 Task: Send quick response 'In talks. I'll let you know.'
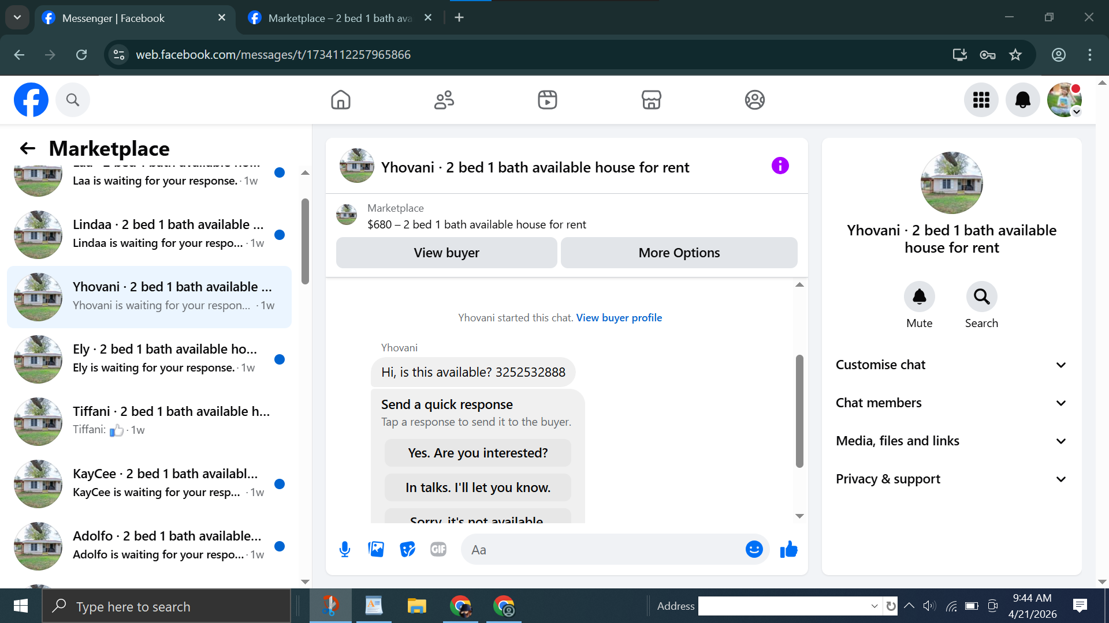coord(478,488)
